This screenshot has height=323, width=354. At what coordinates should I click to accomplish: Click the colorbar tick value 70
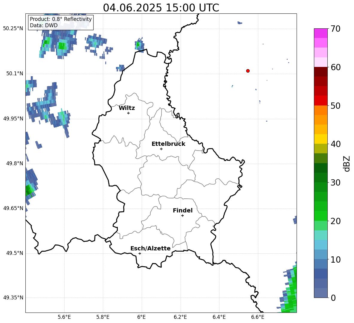[x=335, y=29]
